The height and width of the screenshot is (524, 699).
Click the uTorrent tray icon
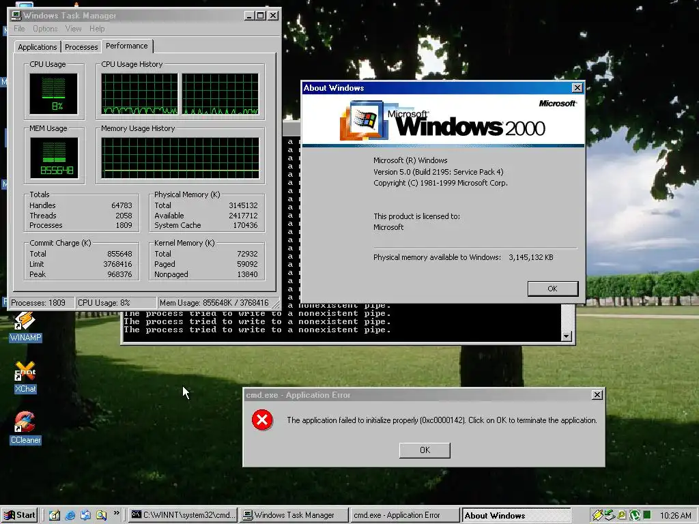[635, 516]
